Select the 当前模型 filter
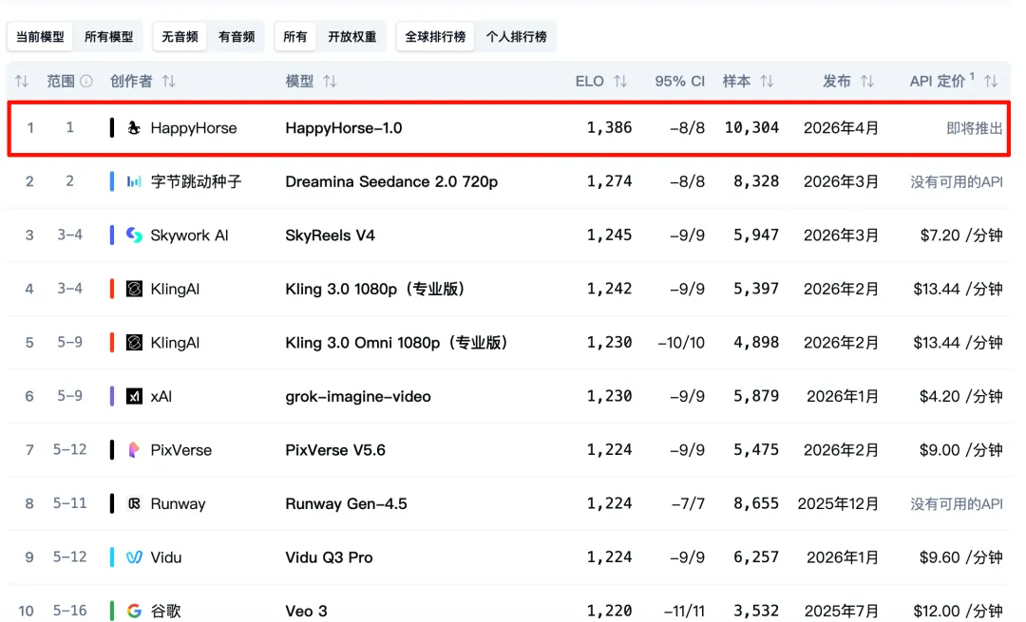 point(41,37)
